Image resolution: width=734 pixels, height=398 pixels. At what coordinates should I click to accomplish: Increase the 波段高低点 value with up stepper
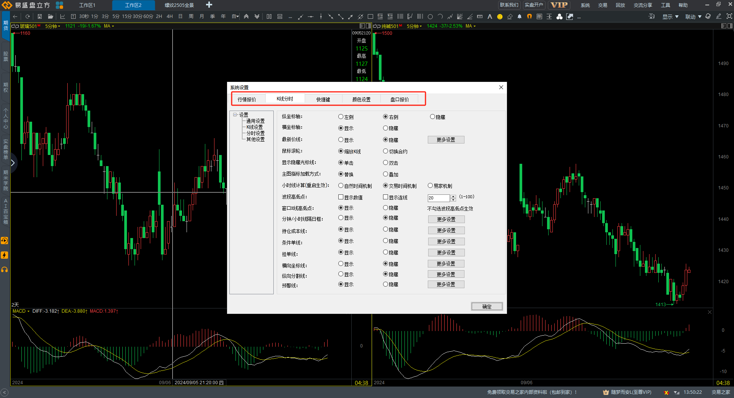coord(453,196)
